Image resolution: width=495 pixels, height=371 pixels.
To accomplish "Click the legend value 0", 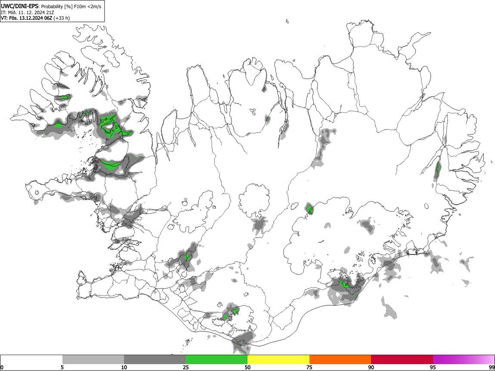I will pos(2,367).
